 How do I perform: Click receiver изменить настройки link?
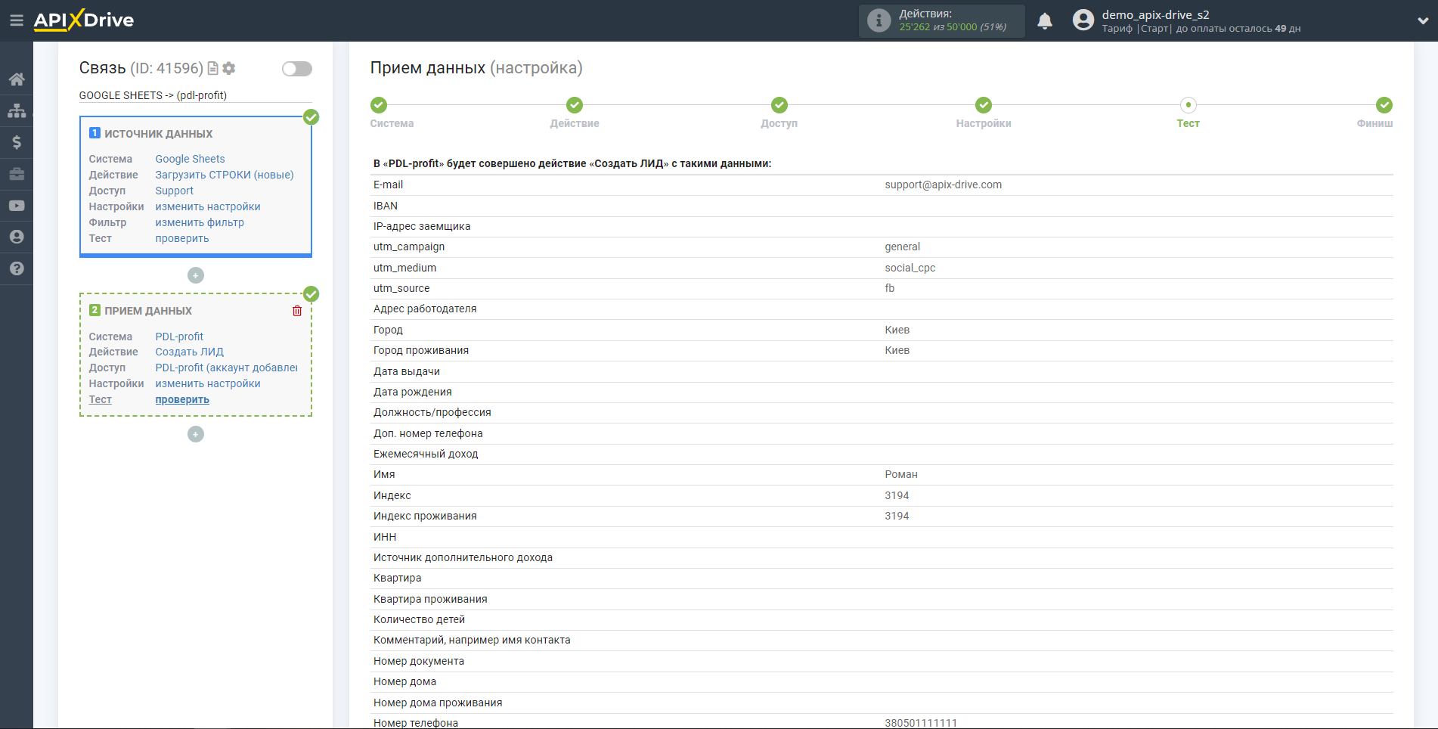[208, 383]
